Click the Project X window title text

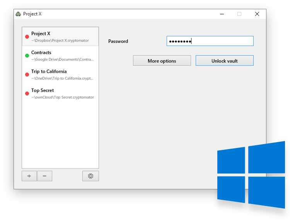(32, 14)
